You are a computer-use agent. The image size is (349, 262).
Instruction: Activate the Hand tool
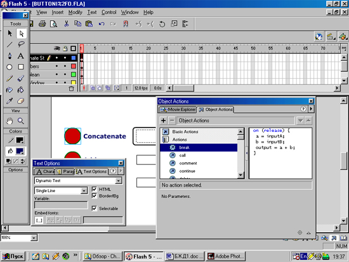tap(10, 121)
